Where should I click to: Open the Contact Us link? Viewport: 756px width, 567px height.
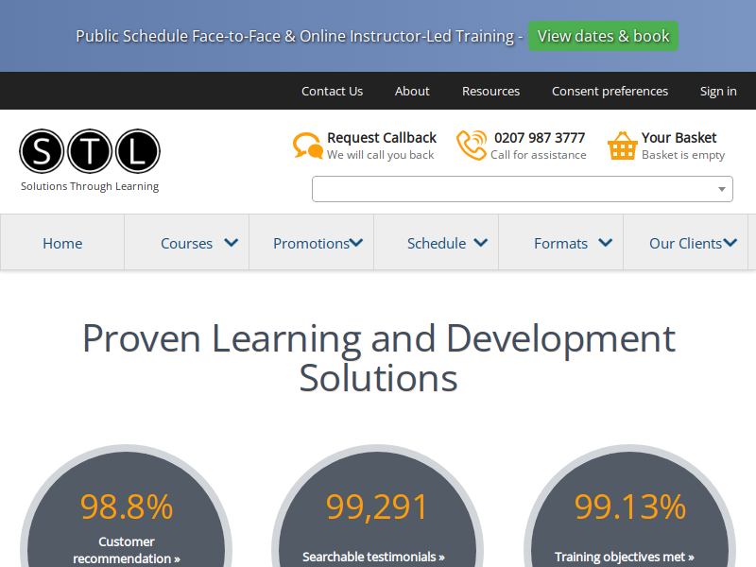(x=333, y=91)
